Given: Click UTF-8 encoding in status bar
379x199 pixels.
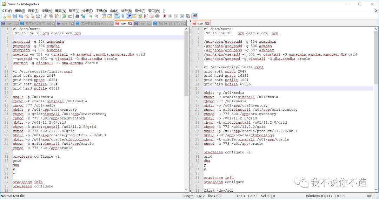Looking at the screenshot, I should 340,196.
